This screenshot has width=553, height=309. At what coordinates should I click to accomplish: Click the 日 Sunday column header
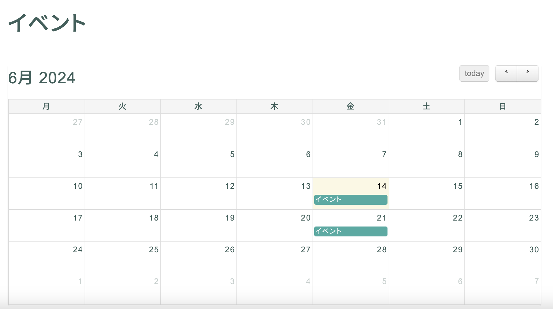[503, 107]
